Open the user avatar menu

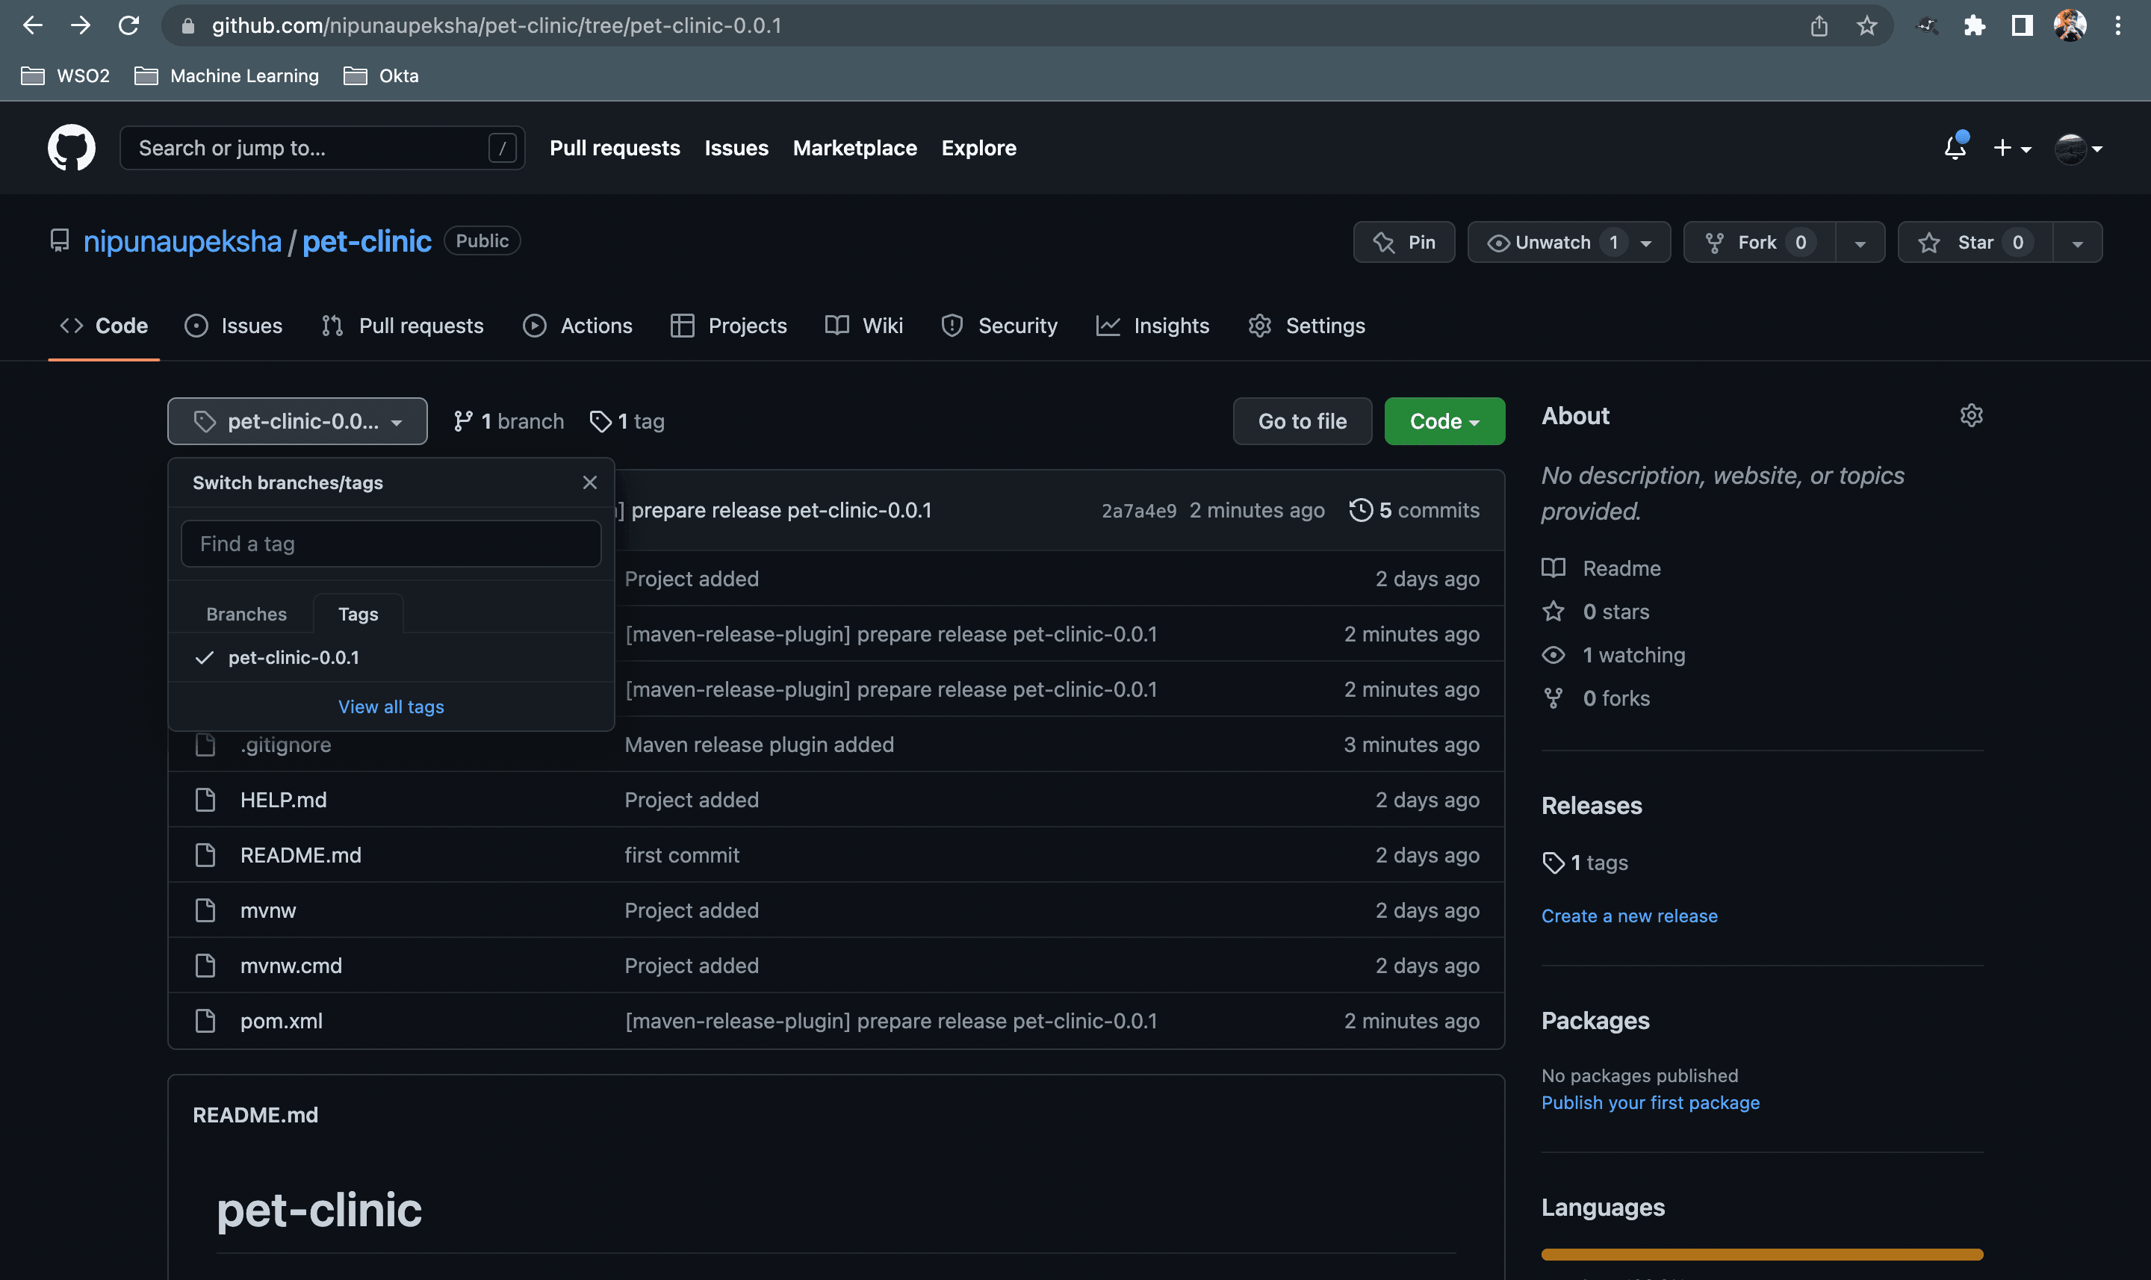2079,149
